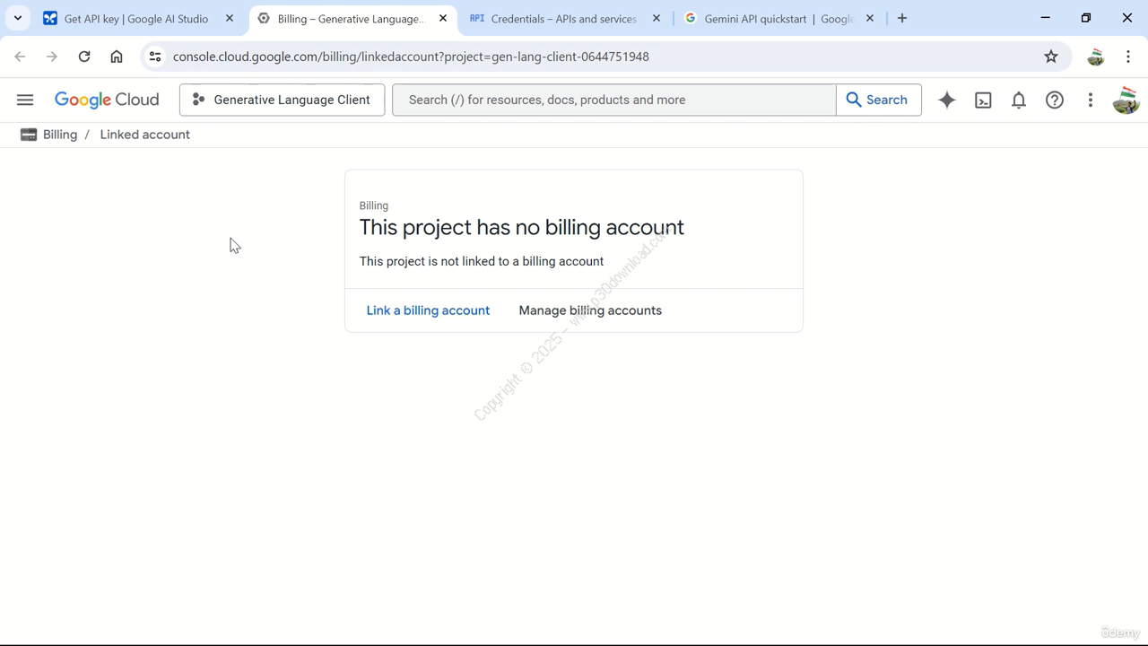Open the notifications bell
This screenshot has height=646, width=1148.
pos(1019,100)
